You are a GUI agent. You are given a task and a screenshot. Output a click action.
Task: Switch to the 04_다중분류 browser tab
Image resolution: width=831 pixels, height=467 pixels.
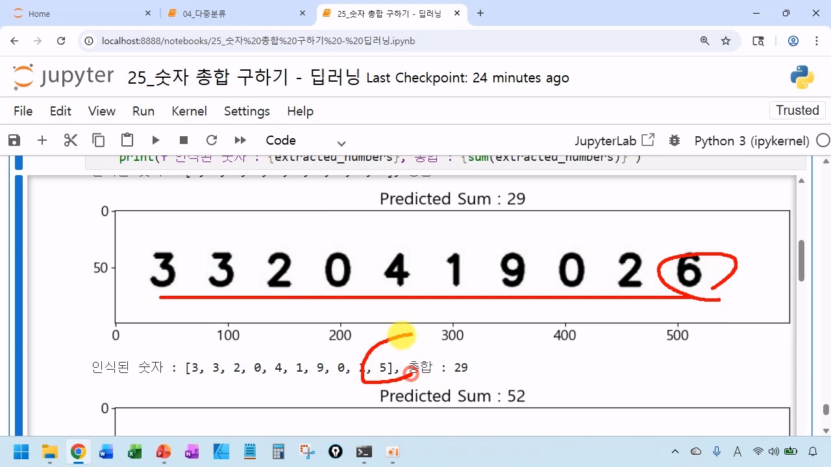(x=234, y=14)
